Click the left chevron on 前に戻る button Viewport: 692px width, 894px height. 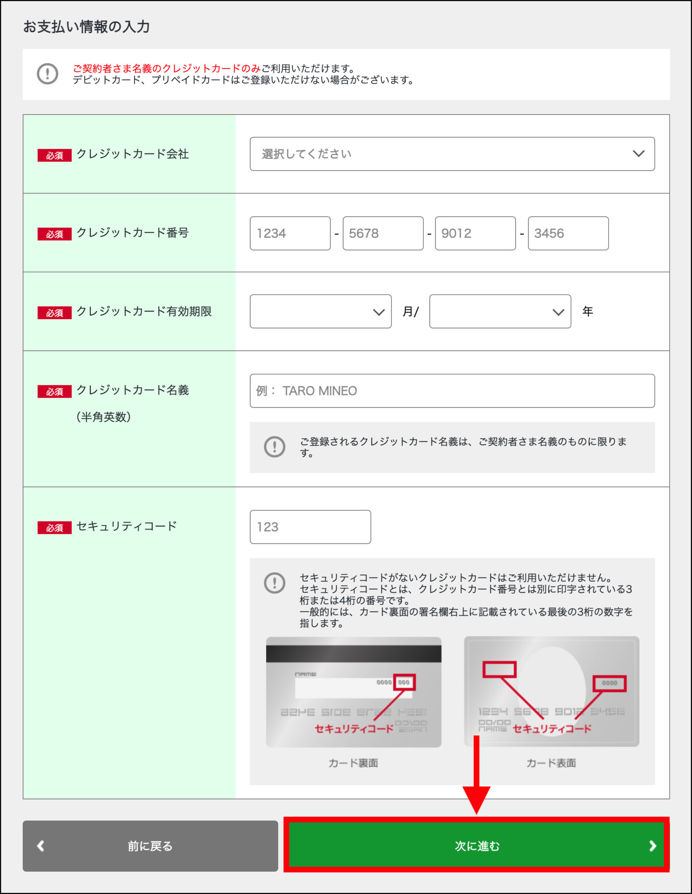click(41, 846)
